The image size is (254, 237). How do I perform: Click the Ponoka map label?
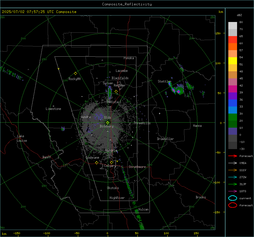129,58
